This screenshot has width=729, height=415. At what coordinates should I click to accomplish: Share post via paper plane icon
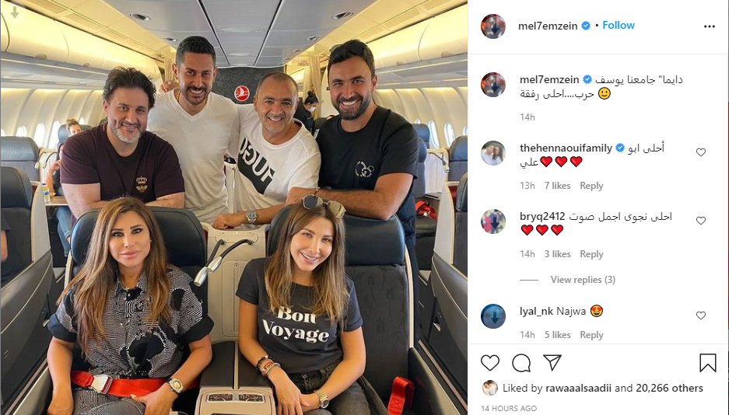click(552, 362)
